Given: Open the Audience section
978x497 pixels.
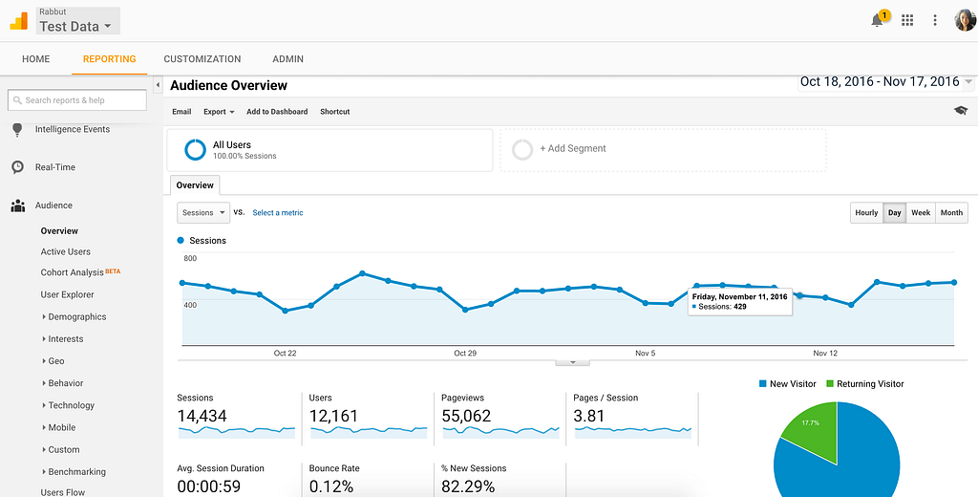Looking at the screenshot, I should pyautogui.click(x=53, y=205).
